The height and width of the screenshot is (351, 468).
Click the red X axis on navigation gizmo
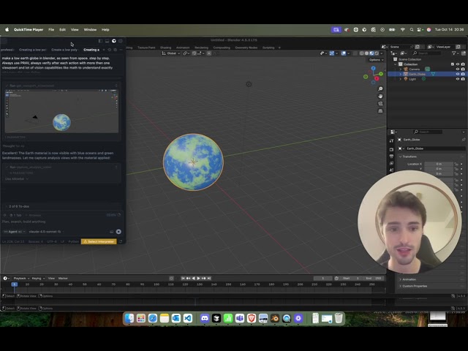(x=377, y=78)
